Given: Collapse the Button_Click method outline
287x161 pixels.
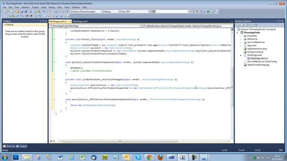Looking at the screenshot, I should pos(54,39).
